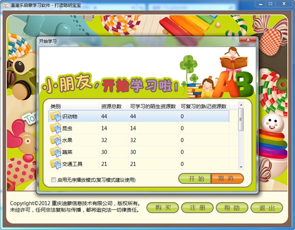Click the folder icon beside 水果

tap(56, 140)
